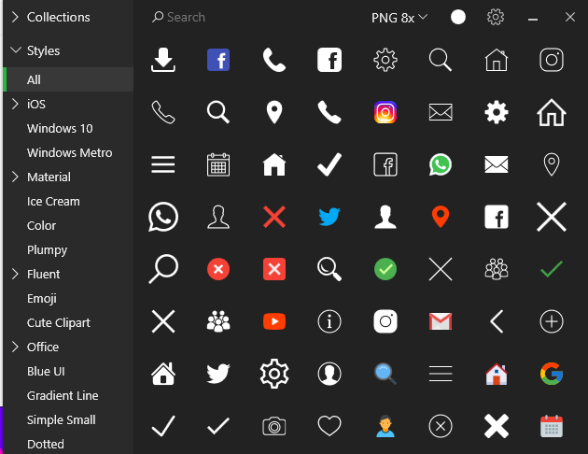
Task: Choose the colorful Instagram logo icon
Action: 385,112
